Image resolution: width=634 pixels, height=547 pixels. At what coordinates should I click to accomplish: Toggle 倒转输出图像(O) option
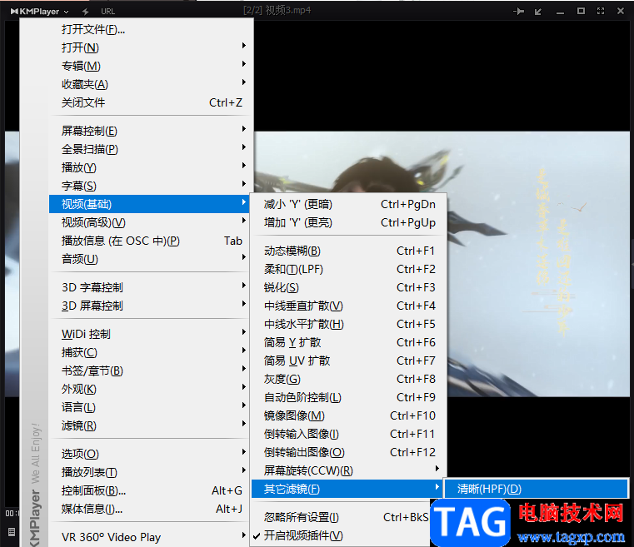(x=349, y=452)
